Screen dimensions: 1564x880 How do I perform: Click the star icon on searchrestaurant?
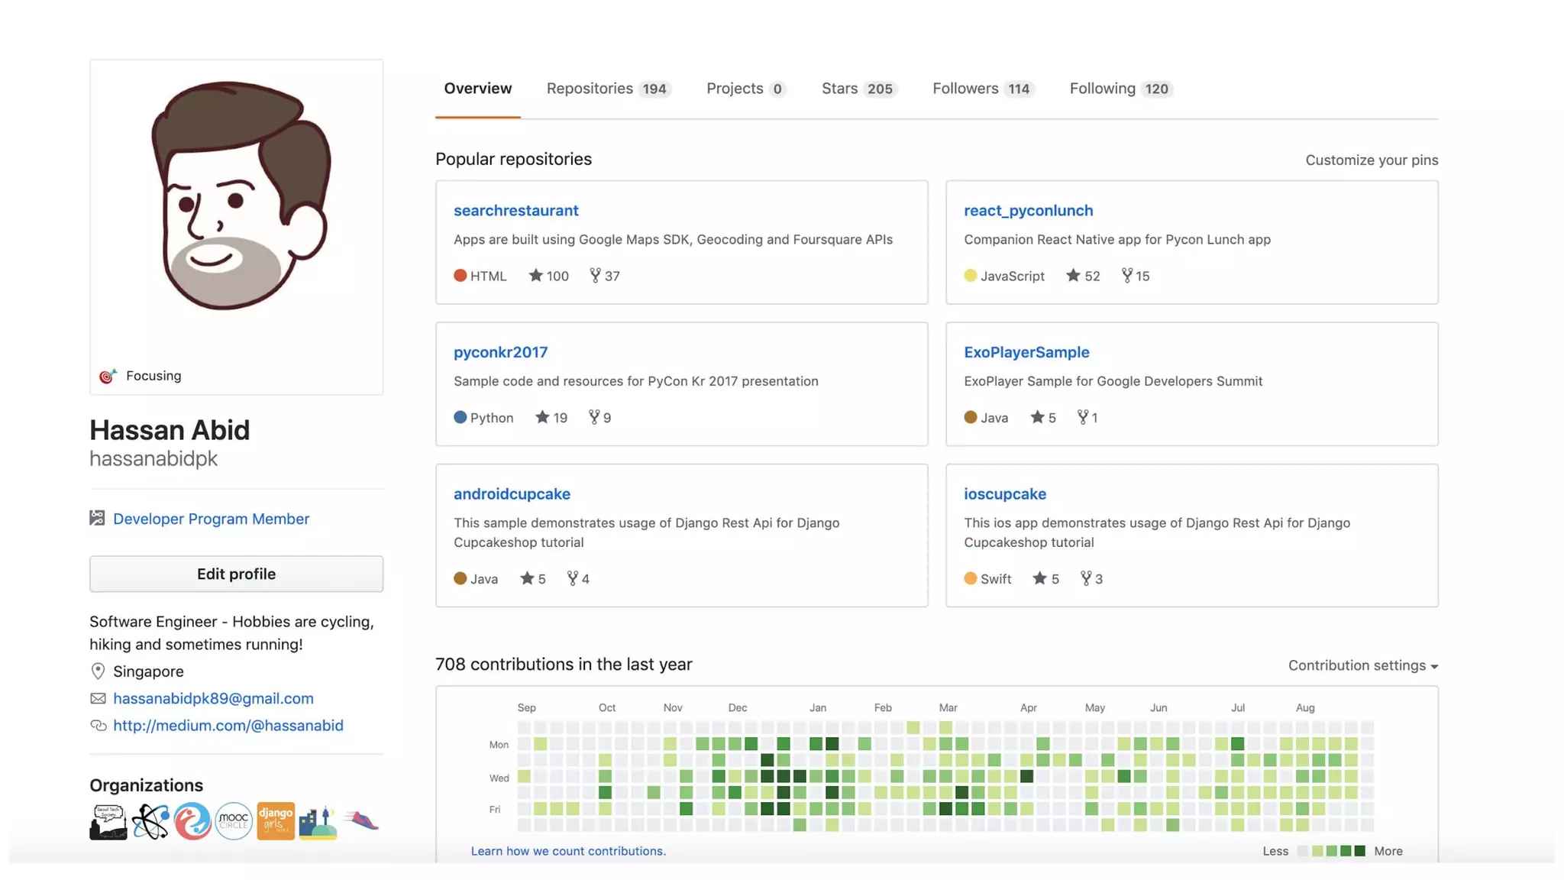(x=535, y=276)
